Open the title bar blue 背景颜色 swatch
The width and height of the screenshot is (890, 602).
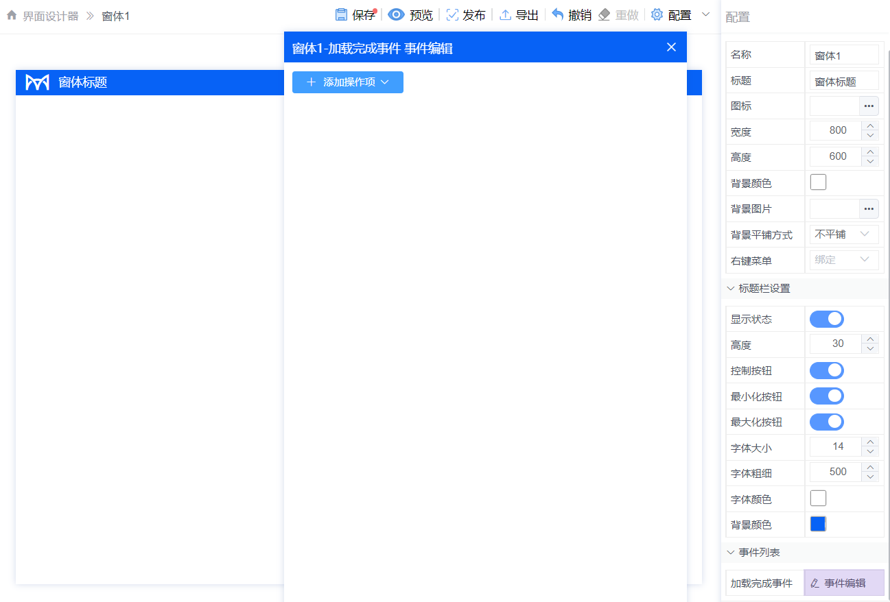tap(818, 524)
